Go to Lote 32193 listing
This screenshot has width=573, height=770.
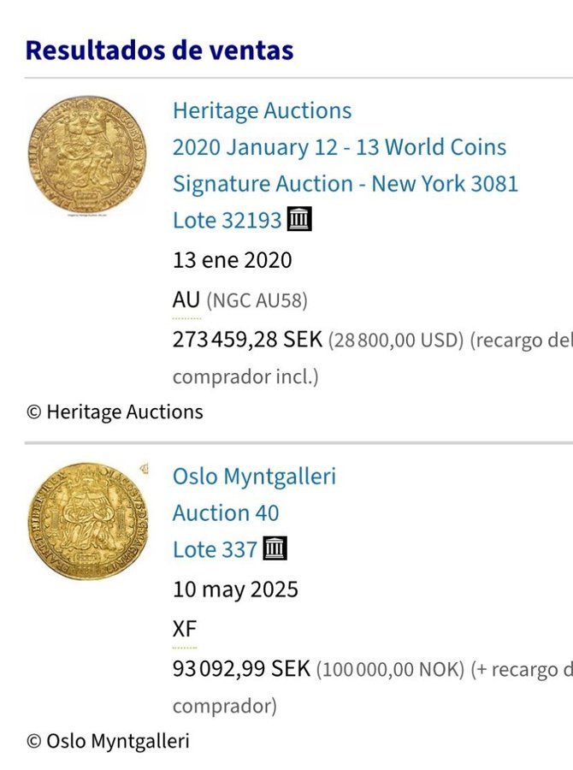(227, 221)
